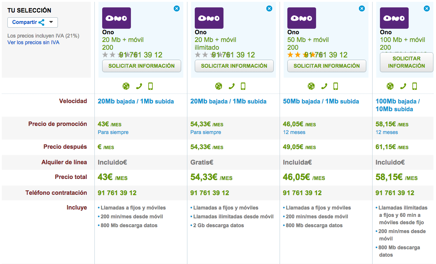Open the Ono logo of the 20 Mb + móvil ilimitado plan
This screenshot has height=264, width=436.
pos(209,18)
